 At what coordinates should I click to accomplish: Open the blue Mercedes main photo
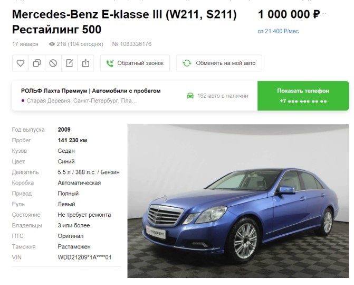(238, 201)
